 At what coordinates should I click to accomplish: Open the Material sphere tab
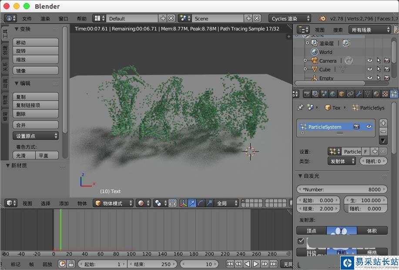click(x=376, y=94)
